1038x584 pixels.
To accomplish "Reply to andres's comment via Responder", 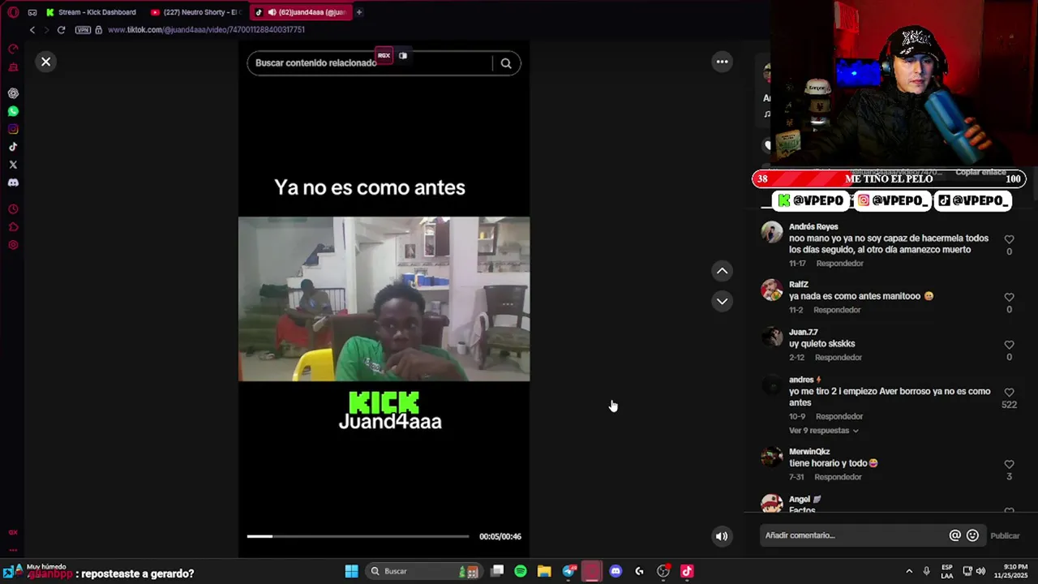I will coord(839,417).
